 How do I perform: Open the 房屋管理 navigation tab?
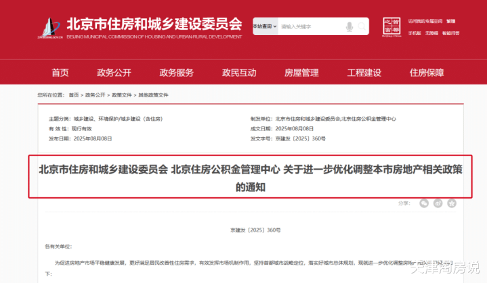pos(301,72)
